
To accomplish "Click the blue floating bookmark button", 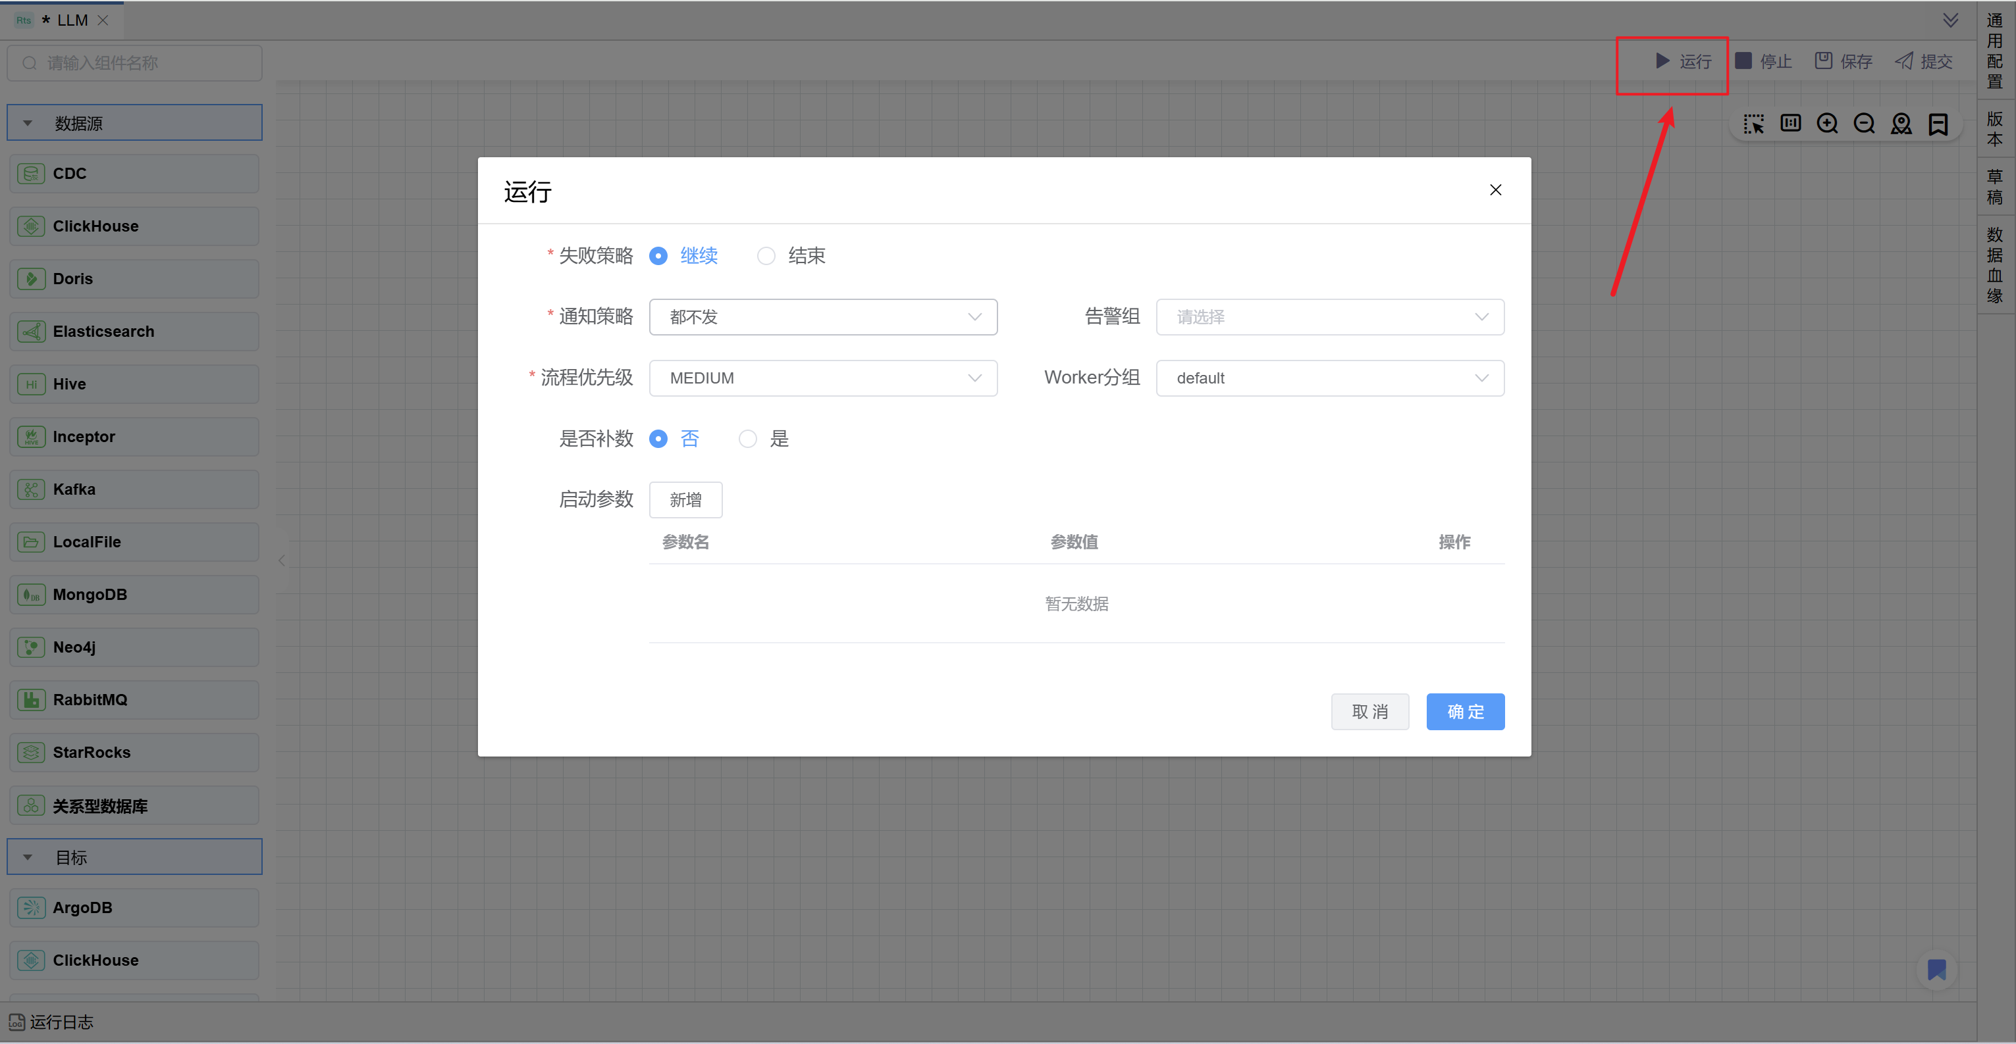I will tap(1936, 970).
